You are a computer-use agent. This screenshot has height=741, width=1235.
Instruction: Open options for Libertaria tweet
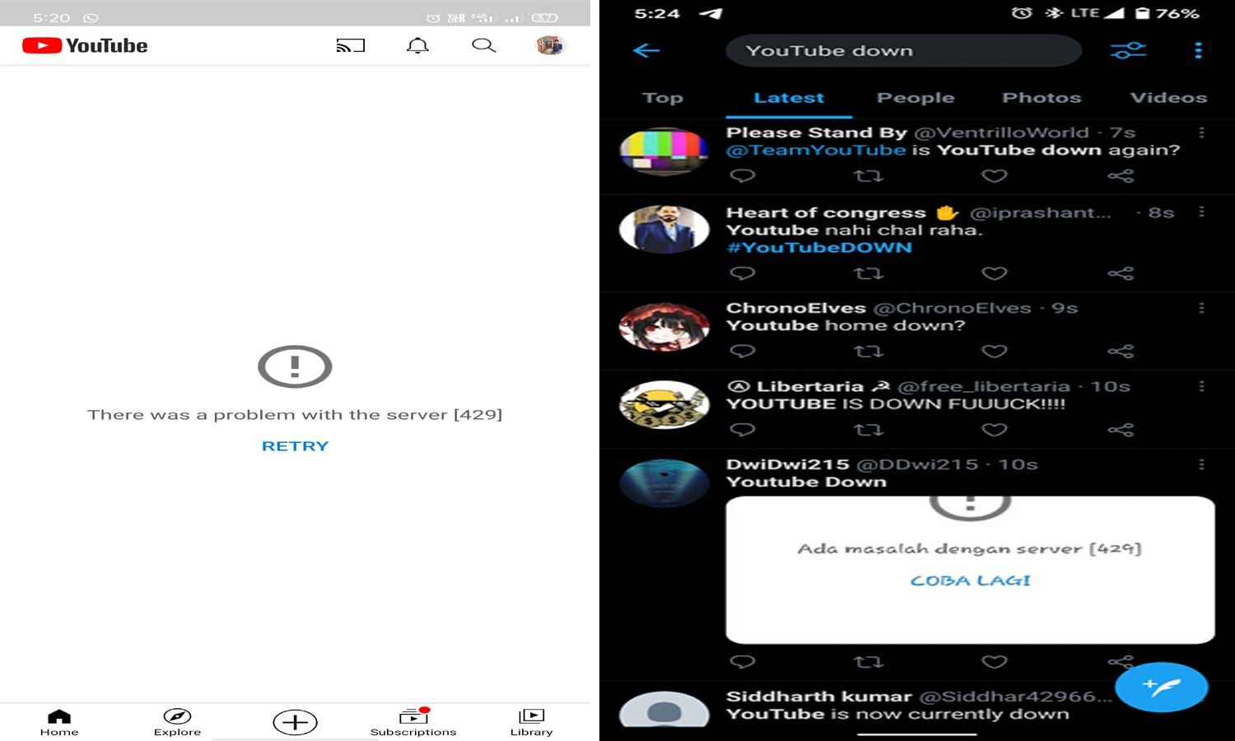click(1201, 386)
